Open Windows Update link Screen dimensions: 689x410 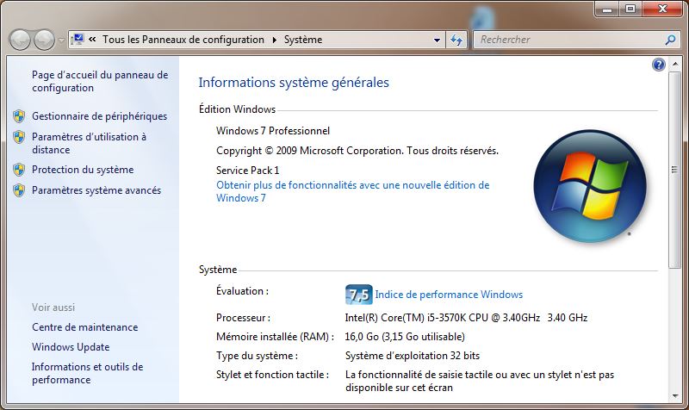(71, 347)
